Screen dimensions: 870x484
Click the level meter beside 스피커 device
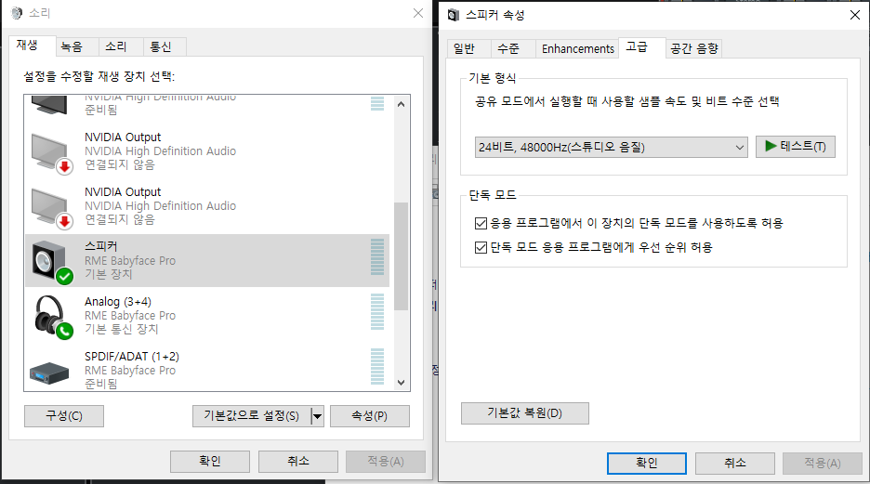click(x=377, y=256)
